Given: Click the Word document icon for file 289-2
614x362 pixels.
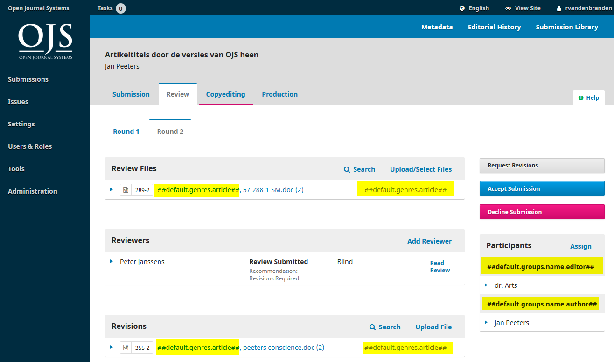Looking at the screenshot, I should pos(126,190).
